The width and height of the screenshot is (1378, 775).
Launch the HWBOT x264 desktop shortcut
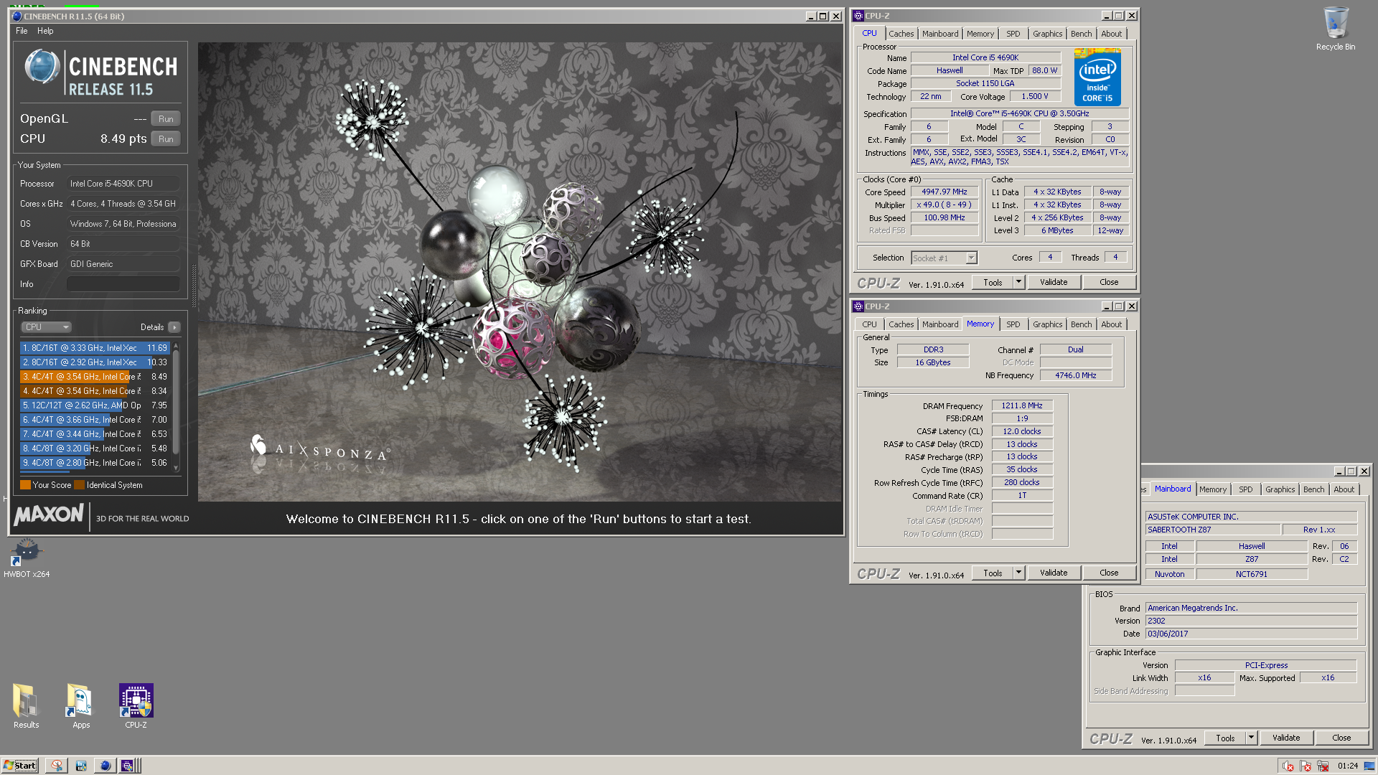point(27,558)
